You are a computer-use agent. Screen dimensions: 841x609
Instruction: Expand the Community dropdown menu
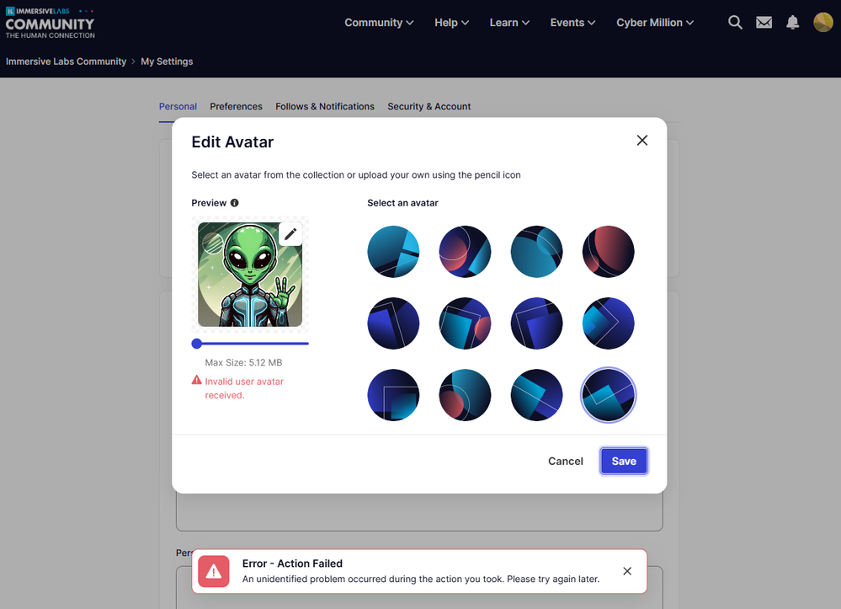click(379, 23)
